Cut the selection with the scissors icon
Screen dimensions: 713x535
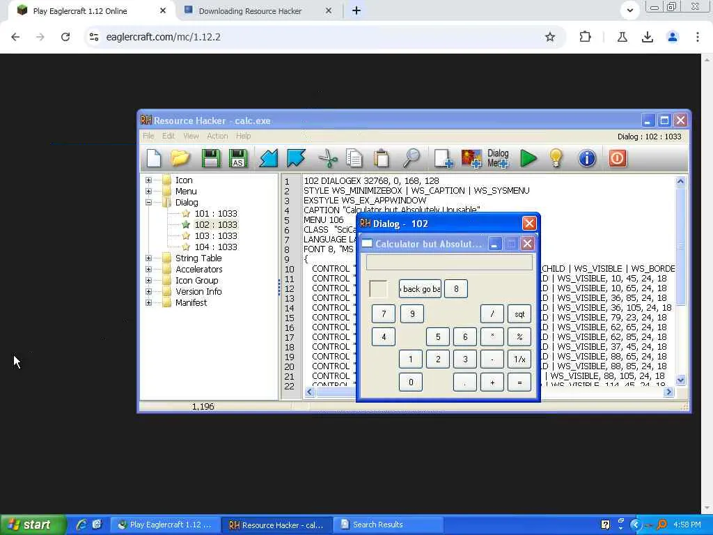click(328, 158)
